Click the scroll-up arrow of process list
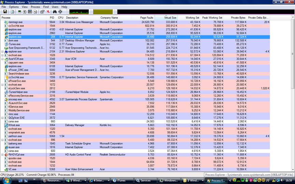295x184 pixels. [x=293, y=17]
